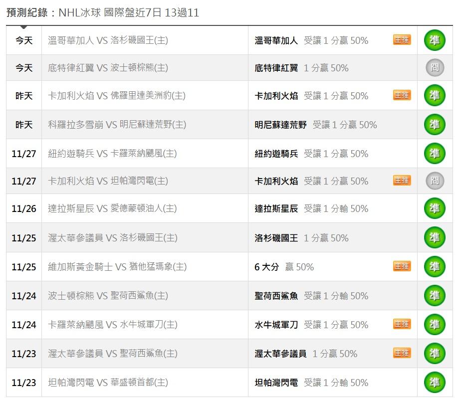
Task: Click green 準 icon for 維加斯黃金騎士 VS 猶他猛瑪象 row
Action: 435,267
